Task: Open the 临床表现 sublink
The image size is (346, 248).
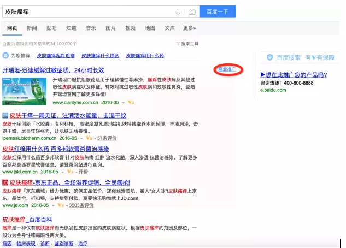Action: pyautogui.click(x=26, y=244)
